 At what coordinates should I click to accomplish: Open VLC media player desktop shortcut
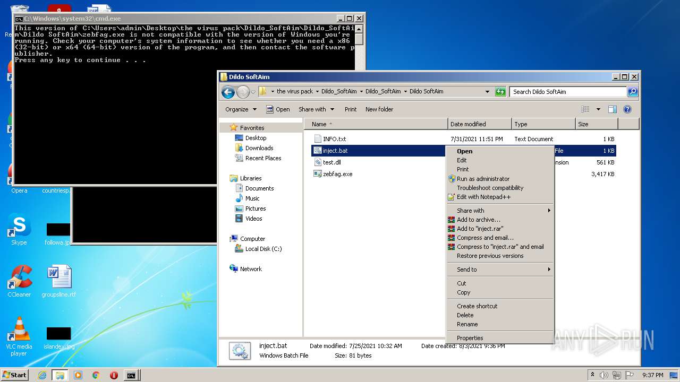(19, 336)
